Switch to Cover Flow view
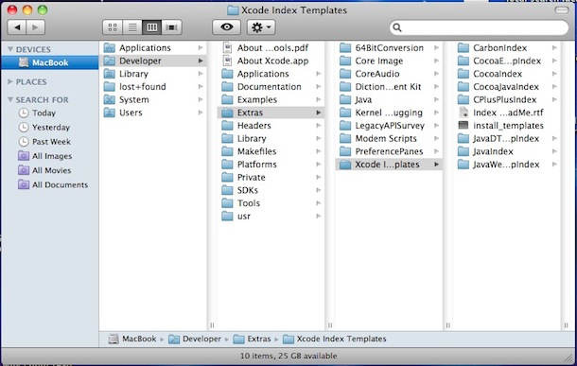 pyautogui.click(x=172, y=27)
